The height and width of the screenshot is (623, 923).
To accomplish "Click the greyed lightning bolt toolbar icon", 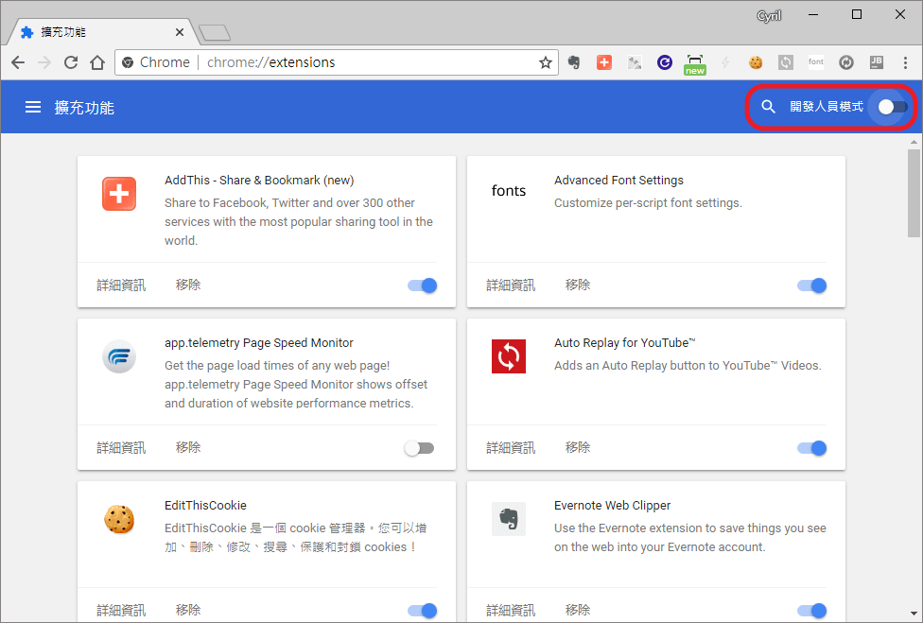I will 725,62.
